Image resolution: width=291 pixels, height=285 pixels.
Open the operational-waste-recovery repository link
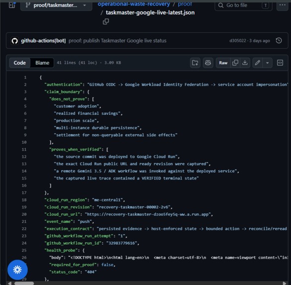(134, 4)
